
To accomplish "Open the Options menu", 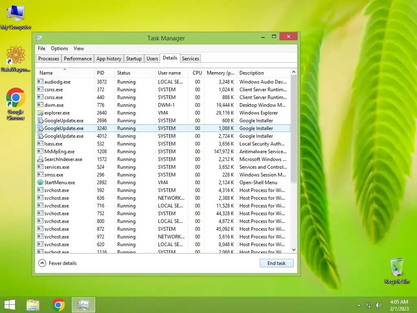I will [59, 48].
